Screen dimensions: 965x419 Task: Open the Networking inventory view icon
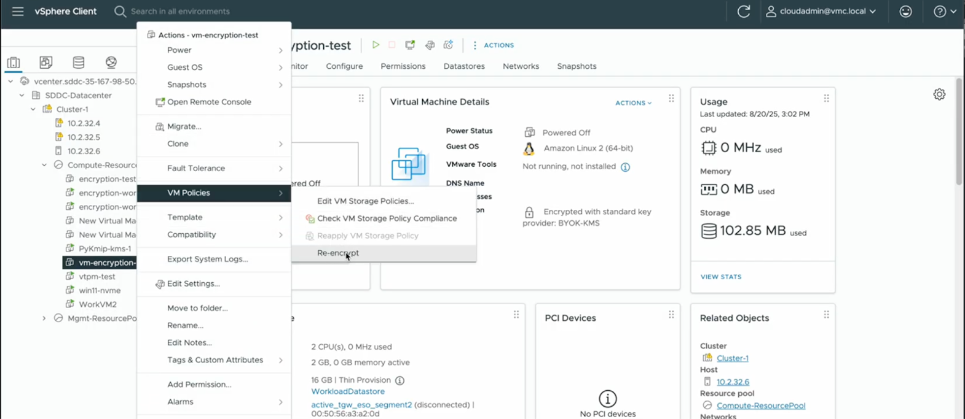click(111, 63)
